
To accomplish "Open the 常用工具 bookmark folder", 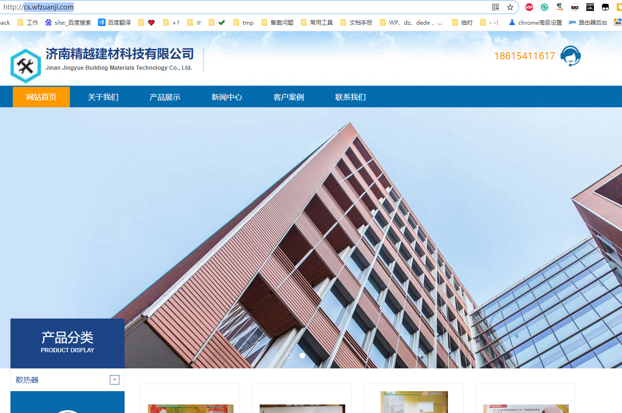I will (317, 22).
